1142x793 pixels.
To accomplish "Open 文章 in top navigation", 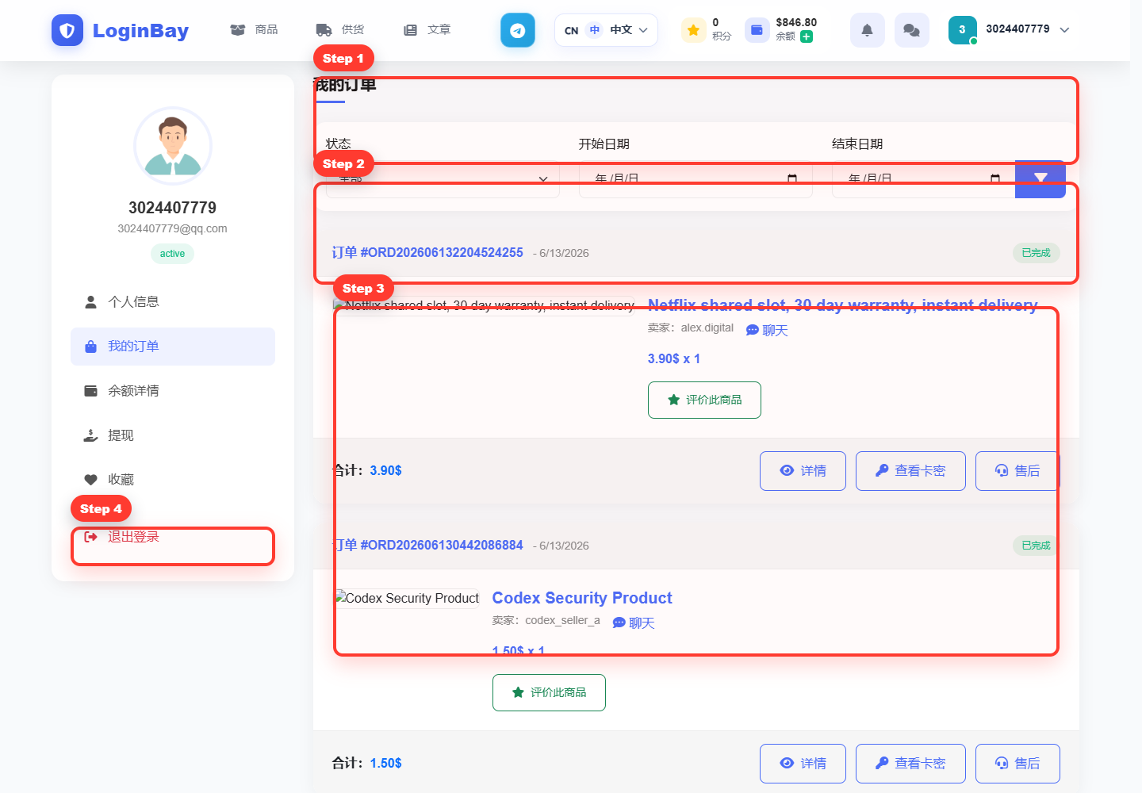I will (x=427, y=30).
